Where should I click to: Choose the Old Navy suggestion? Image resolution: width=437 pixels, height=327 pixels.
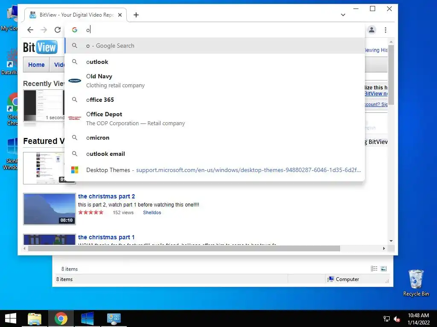(x=215, y=80)
